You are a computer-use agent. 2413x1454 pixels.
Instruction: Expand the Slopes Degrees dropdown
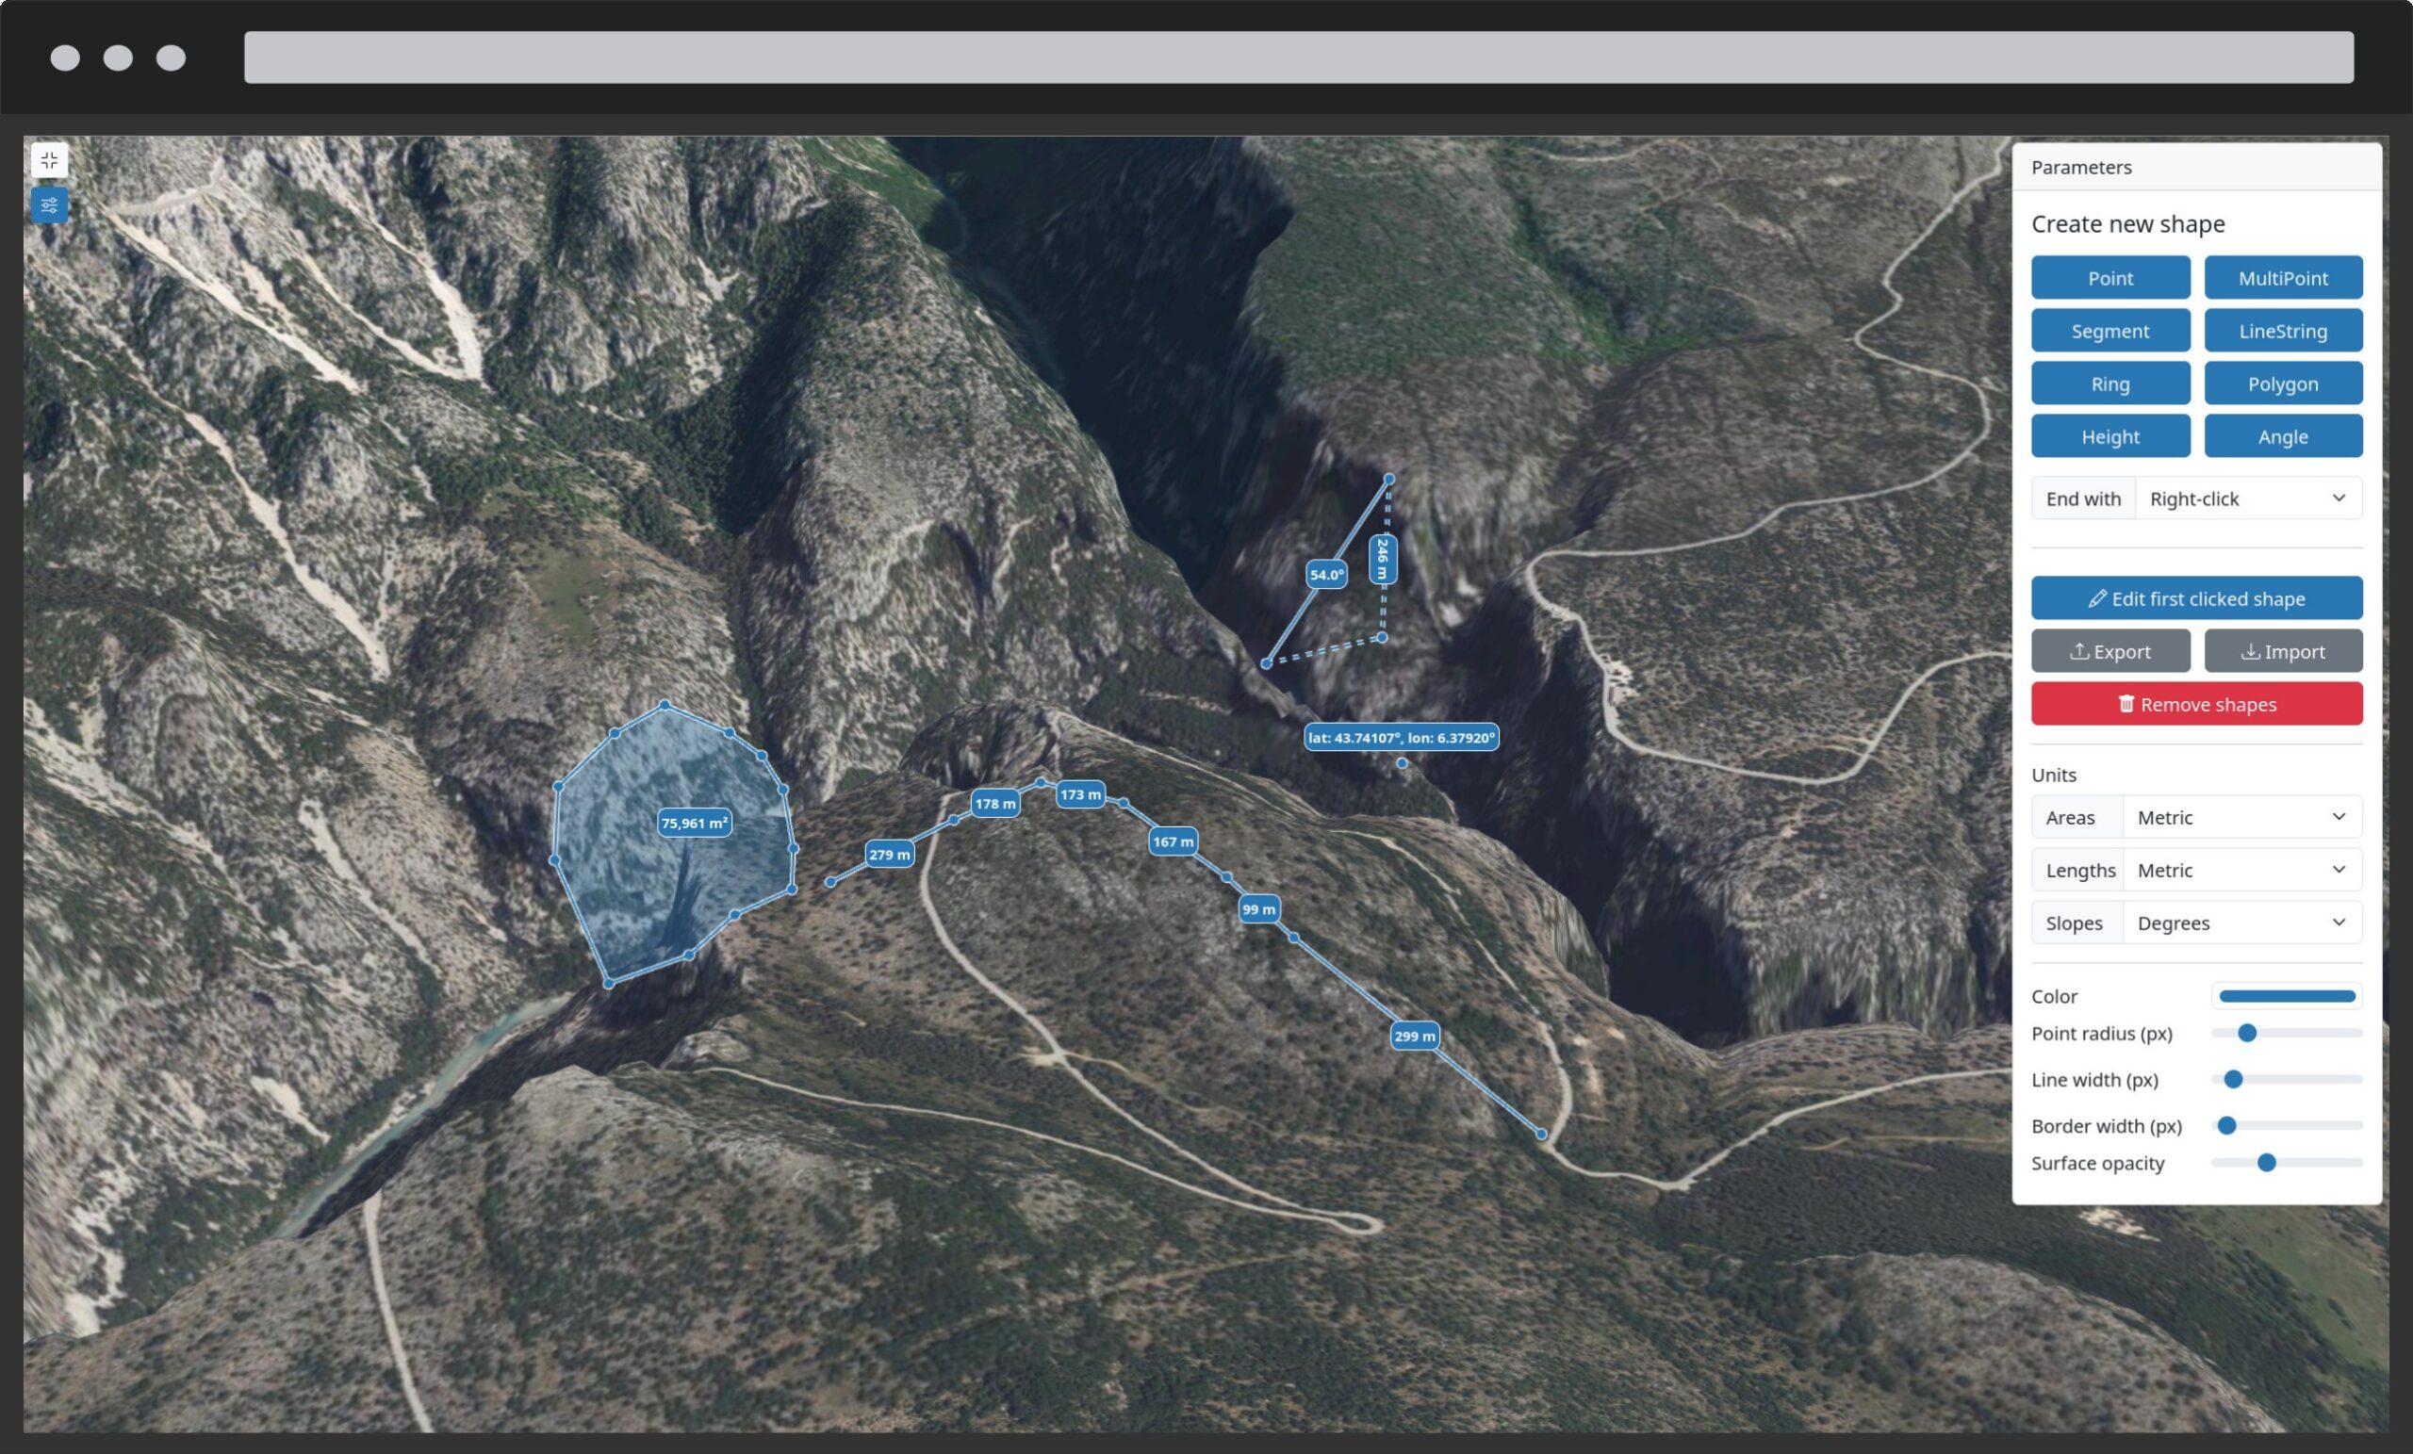tap(2241, 923)
